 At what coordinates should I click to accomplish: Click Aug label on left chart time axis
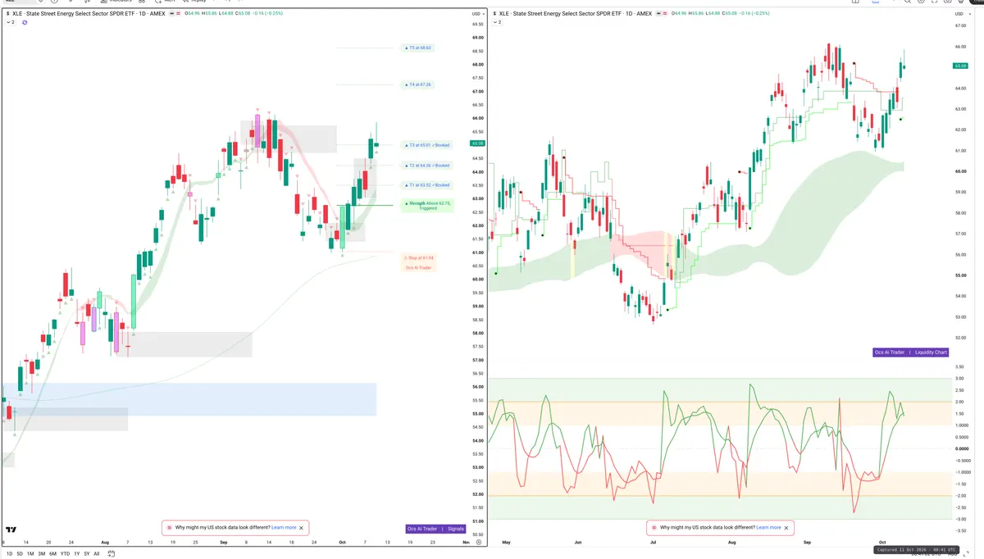click(105, 543)
